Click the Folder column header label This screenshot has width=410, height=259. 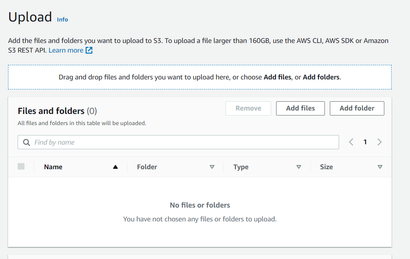pos(147,167)
